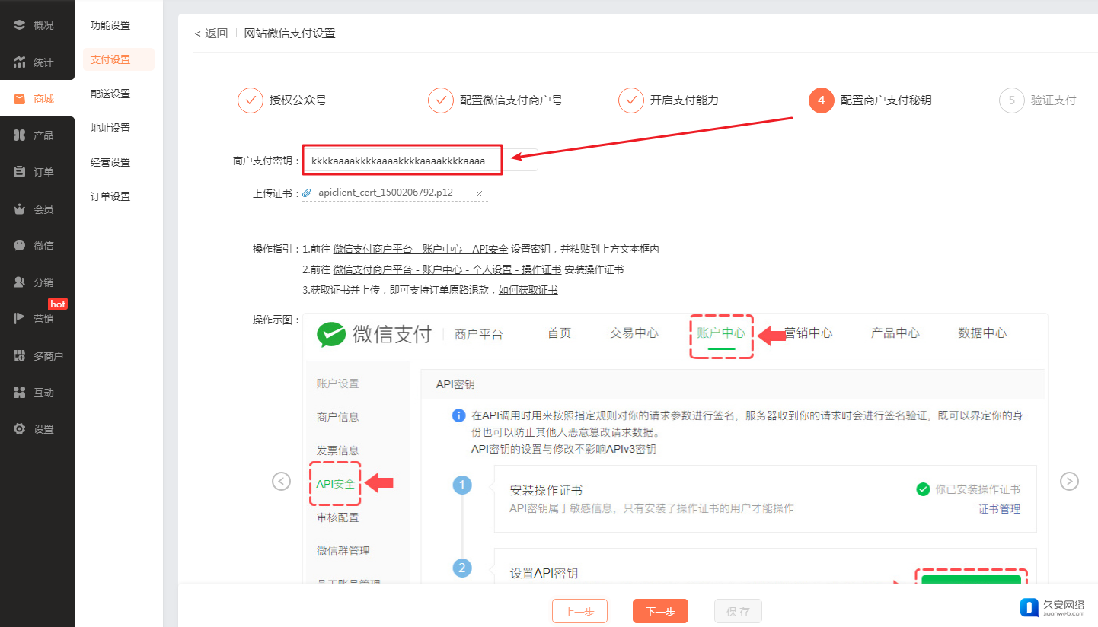This screenshot has height=627, width=1098.
Task: Open the 设置 settings gear sidebar item
Action: click(37, 429)
